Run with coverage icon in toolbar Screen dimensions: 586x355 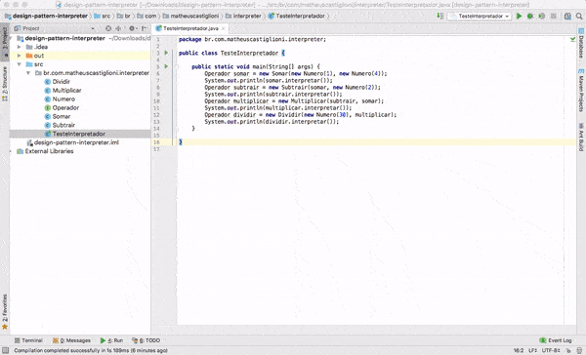[541, 16]
